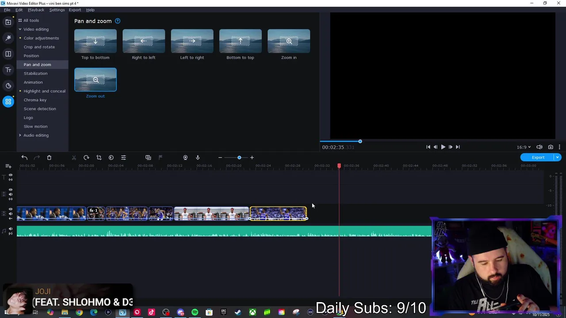
Task: Open Color adjustments from timeline toolbar
Action: click(111, 158)
